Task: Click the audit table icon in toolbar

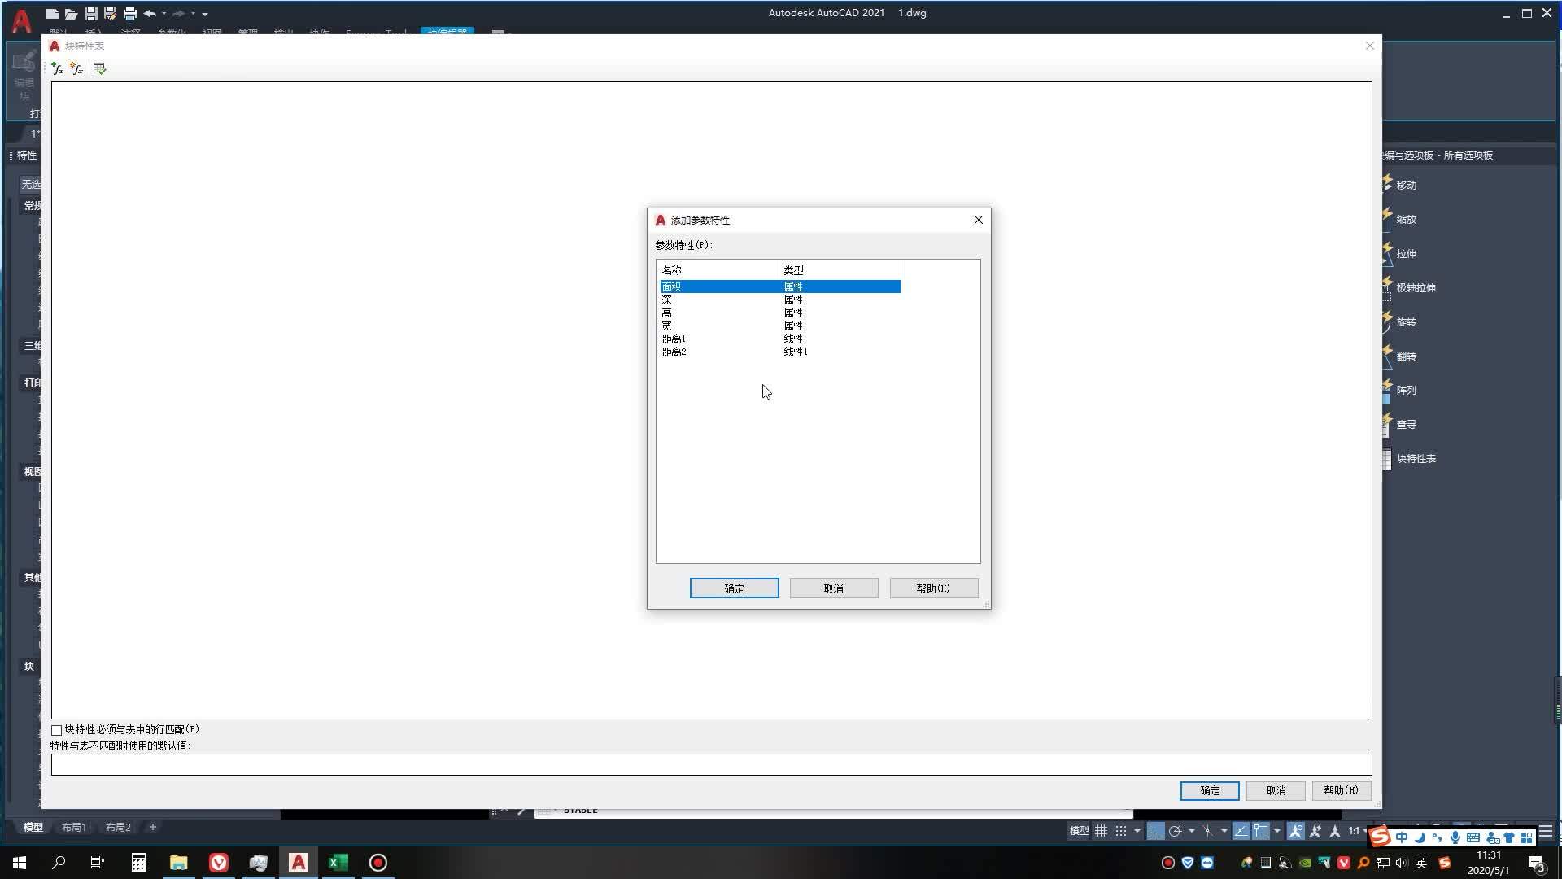Action: (99, 69)
